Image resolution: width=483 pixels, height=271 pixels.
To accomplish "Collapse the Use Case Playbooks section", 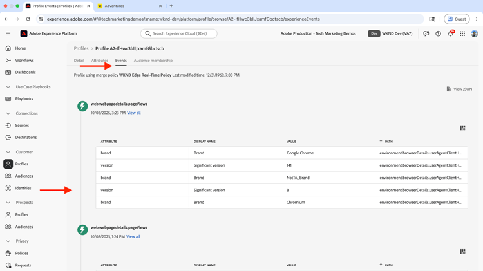I will tap(8, 87).
